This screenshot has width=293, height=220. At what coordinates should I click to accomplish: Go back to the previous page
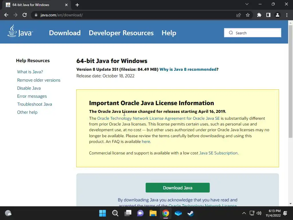(x=6, y=15)
